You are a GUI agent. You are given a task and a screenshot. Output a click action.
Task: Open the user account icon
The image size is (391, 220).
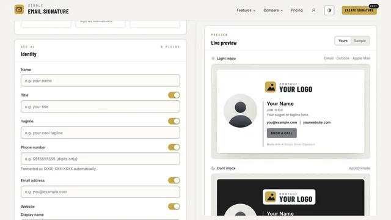tap(313, 10)
